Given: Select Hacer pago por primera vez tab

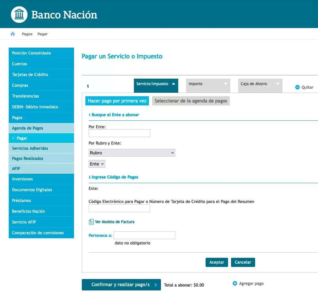Looking at the screenshot, I should pyautogui.click(x=117, y=101).
